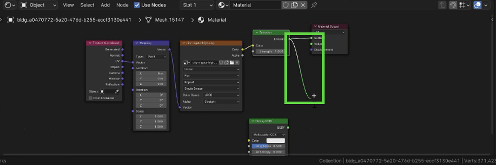
Task: Open the Linear interpolation dropdown
Action: point(211,69)
